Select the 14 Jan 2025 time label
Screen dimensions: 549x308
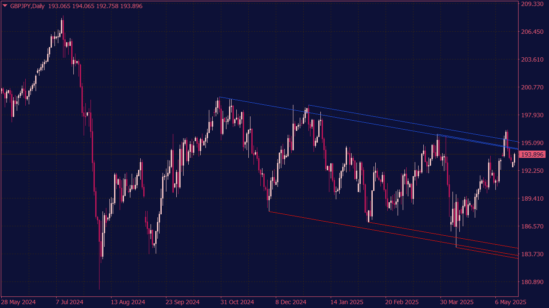tap(347, 302)
